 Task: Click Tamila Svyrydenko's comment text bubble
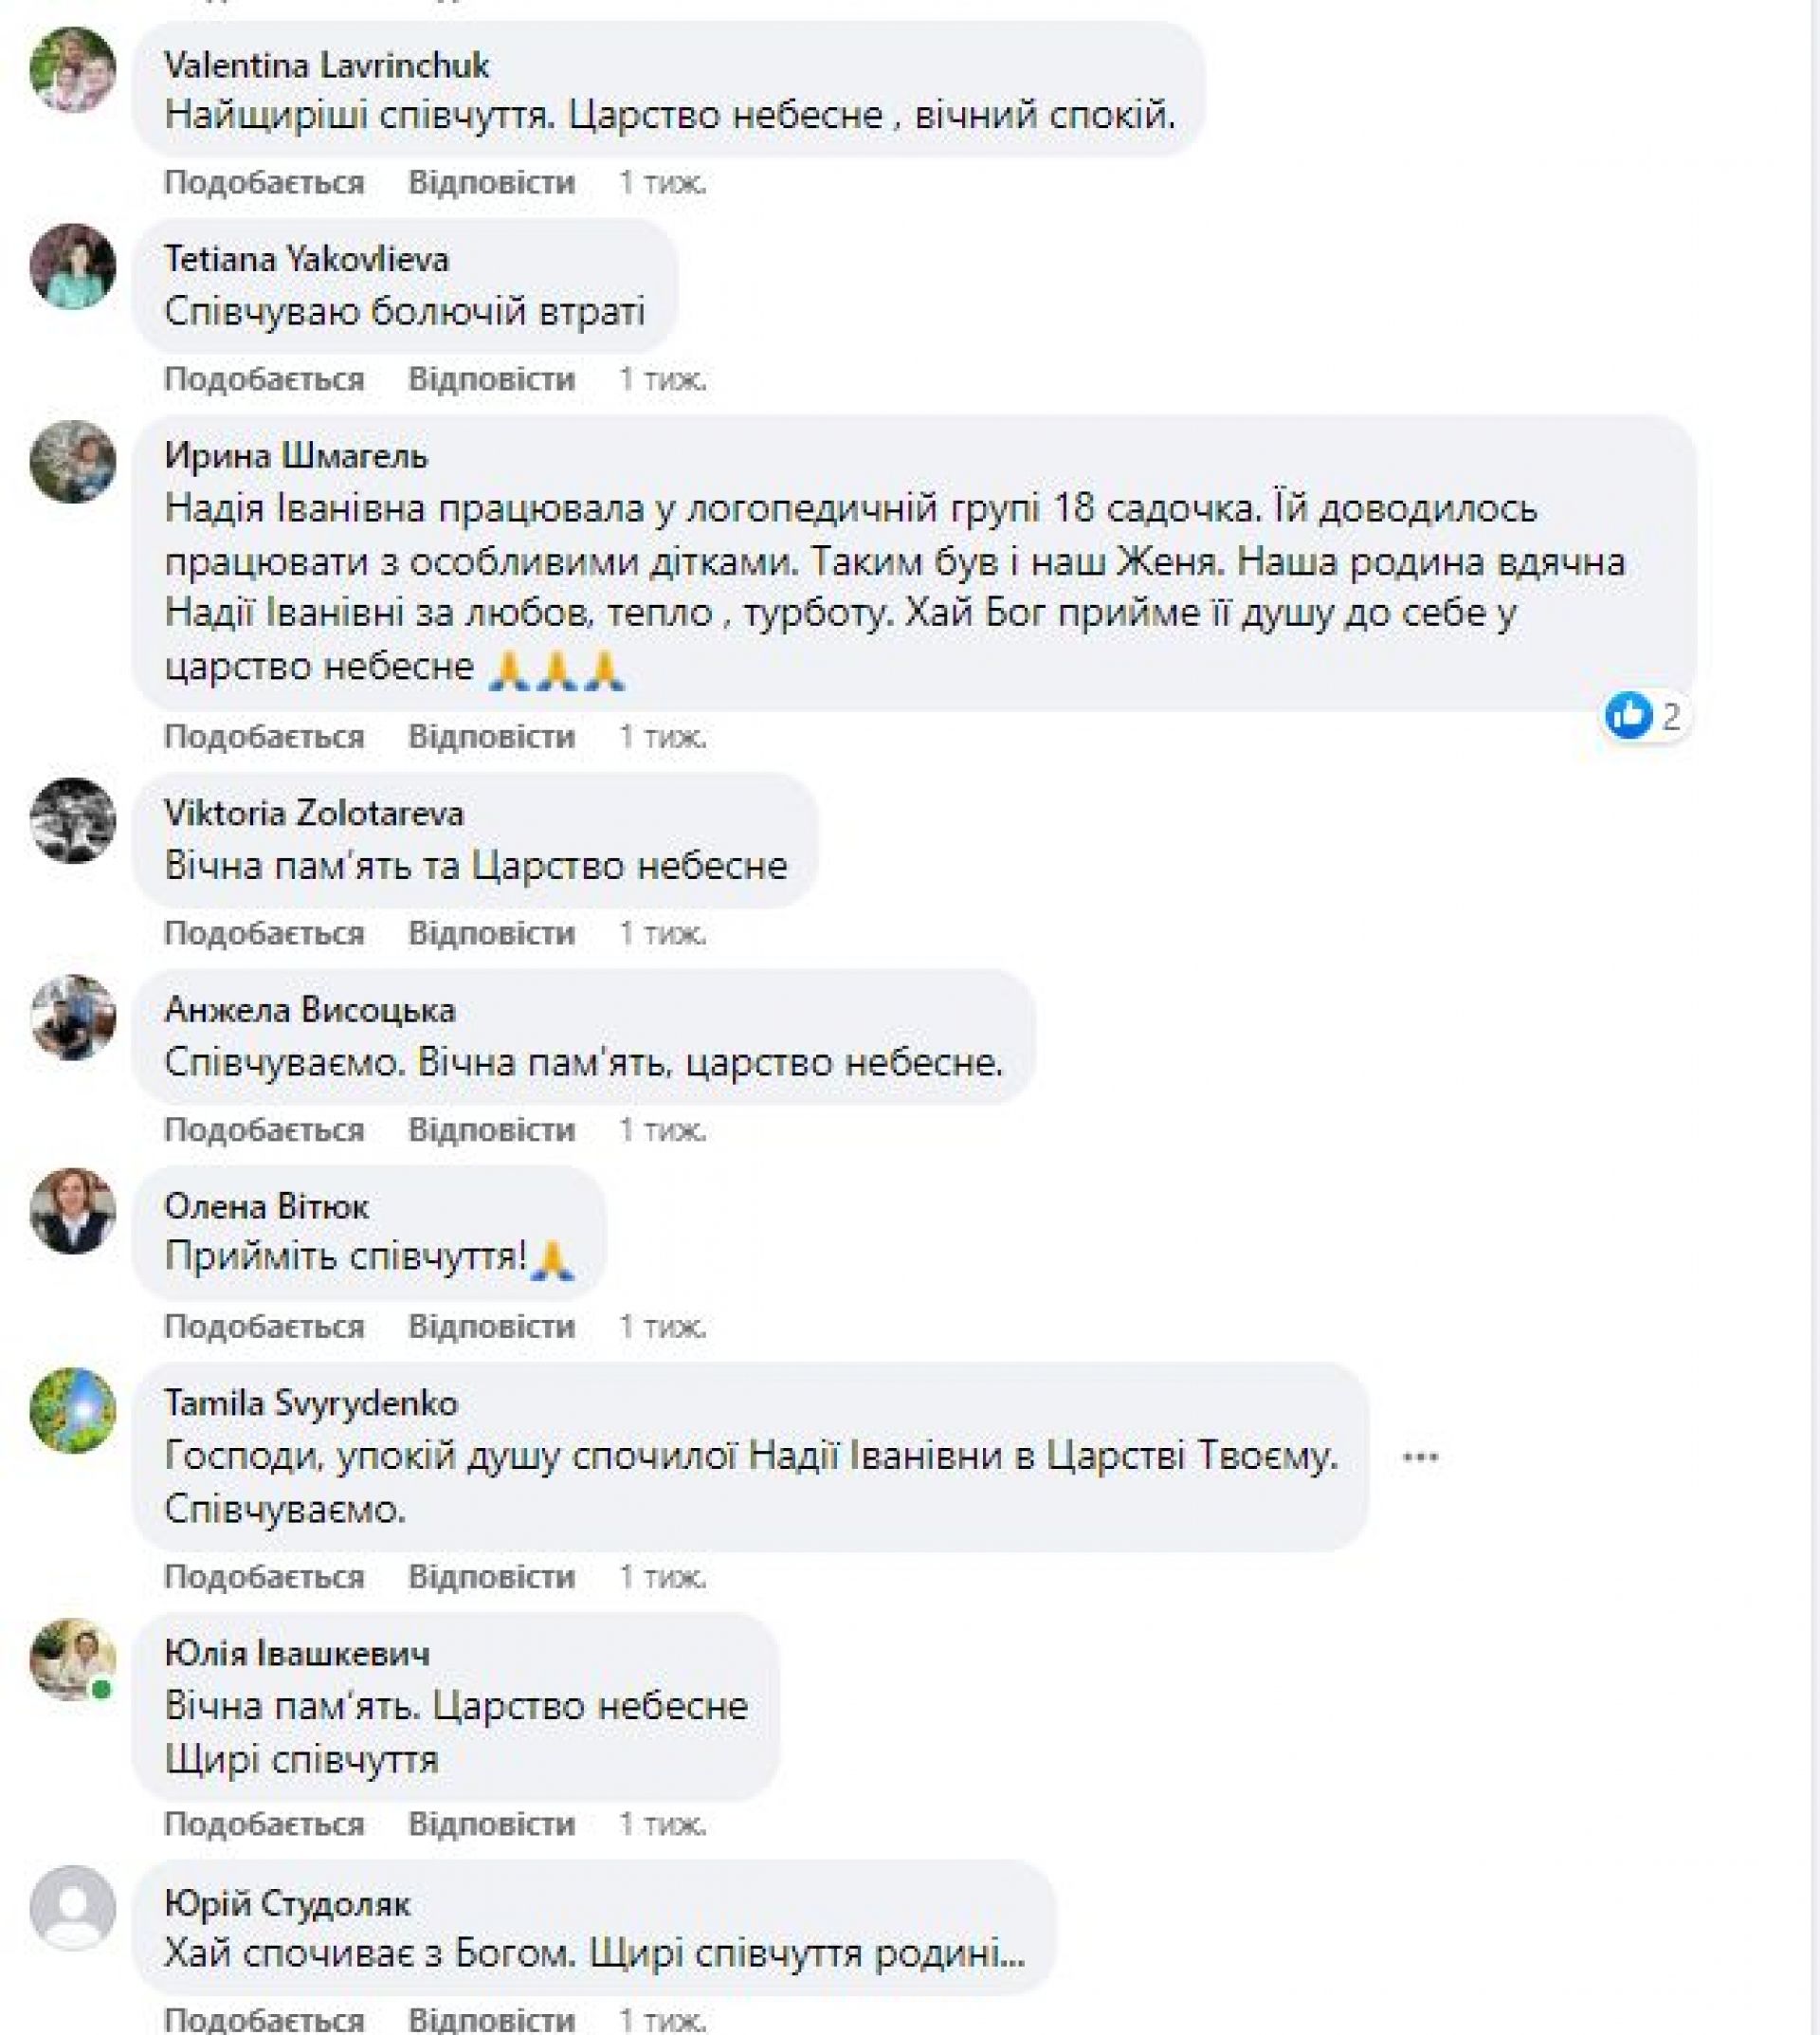[750, 1480]
